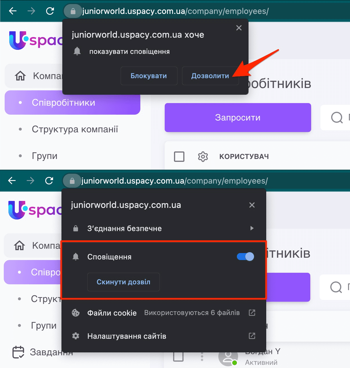Open Структура компанії in upper sidebar

75,129
